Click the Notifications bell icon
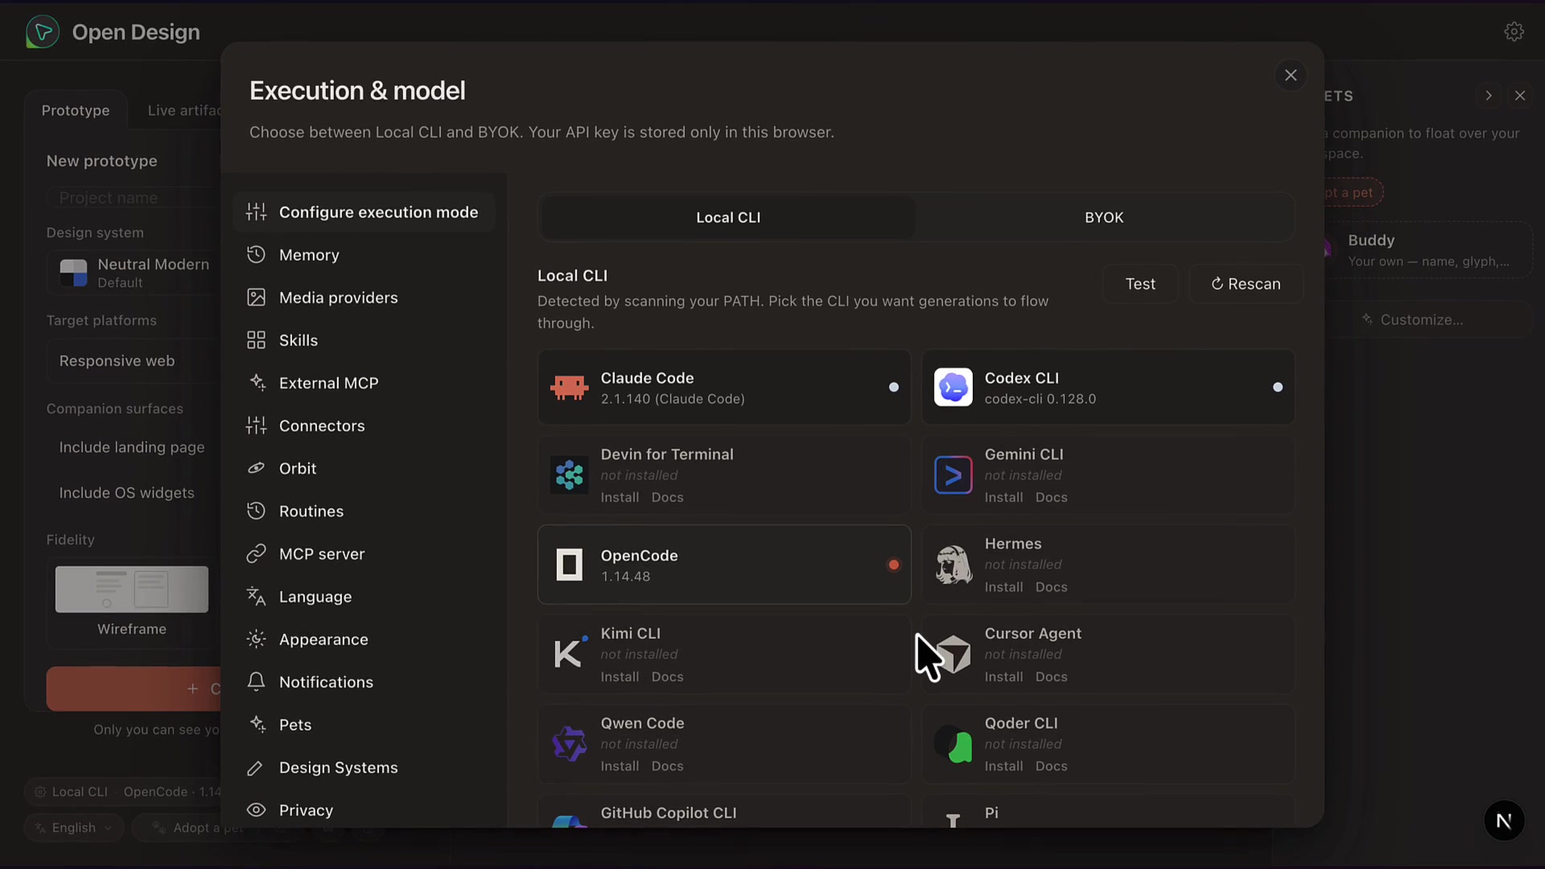Screen dimensions: 1545x869 [256, 682]
